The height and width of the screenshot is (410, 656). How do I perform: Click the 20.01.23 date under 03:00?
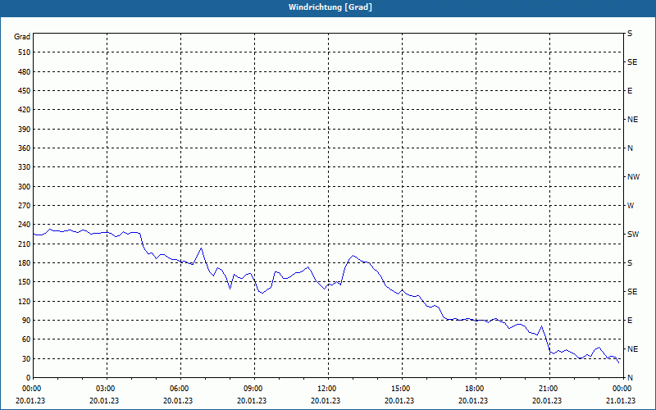(x=104, y=401)
